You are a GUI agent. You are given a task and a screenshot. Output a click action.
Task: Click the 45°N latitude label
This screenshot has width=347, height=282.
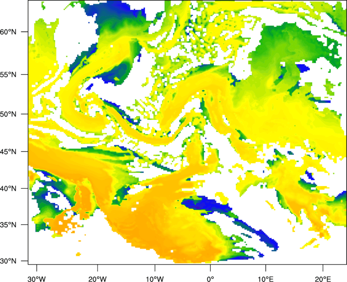[x=8, y=151]
